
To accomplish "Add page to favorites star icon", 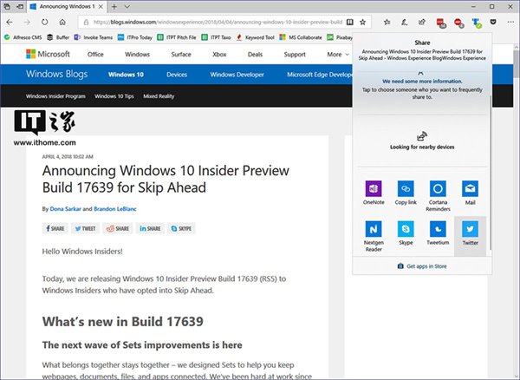I will 363,23.
